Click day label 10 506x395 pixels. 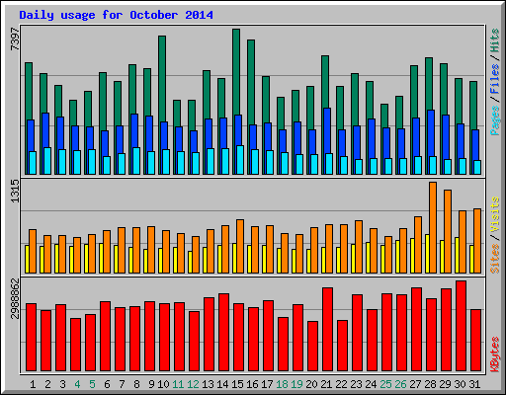(163, 384)
